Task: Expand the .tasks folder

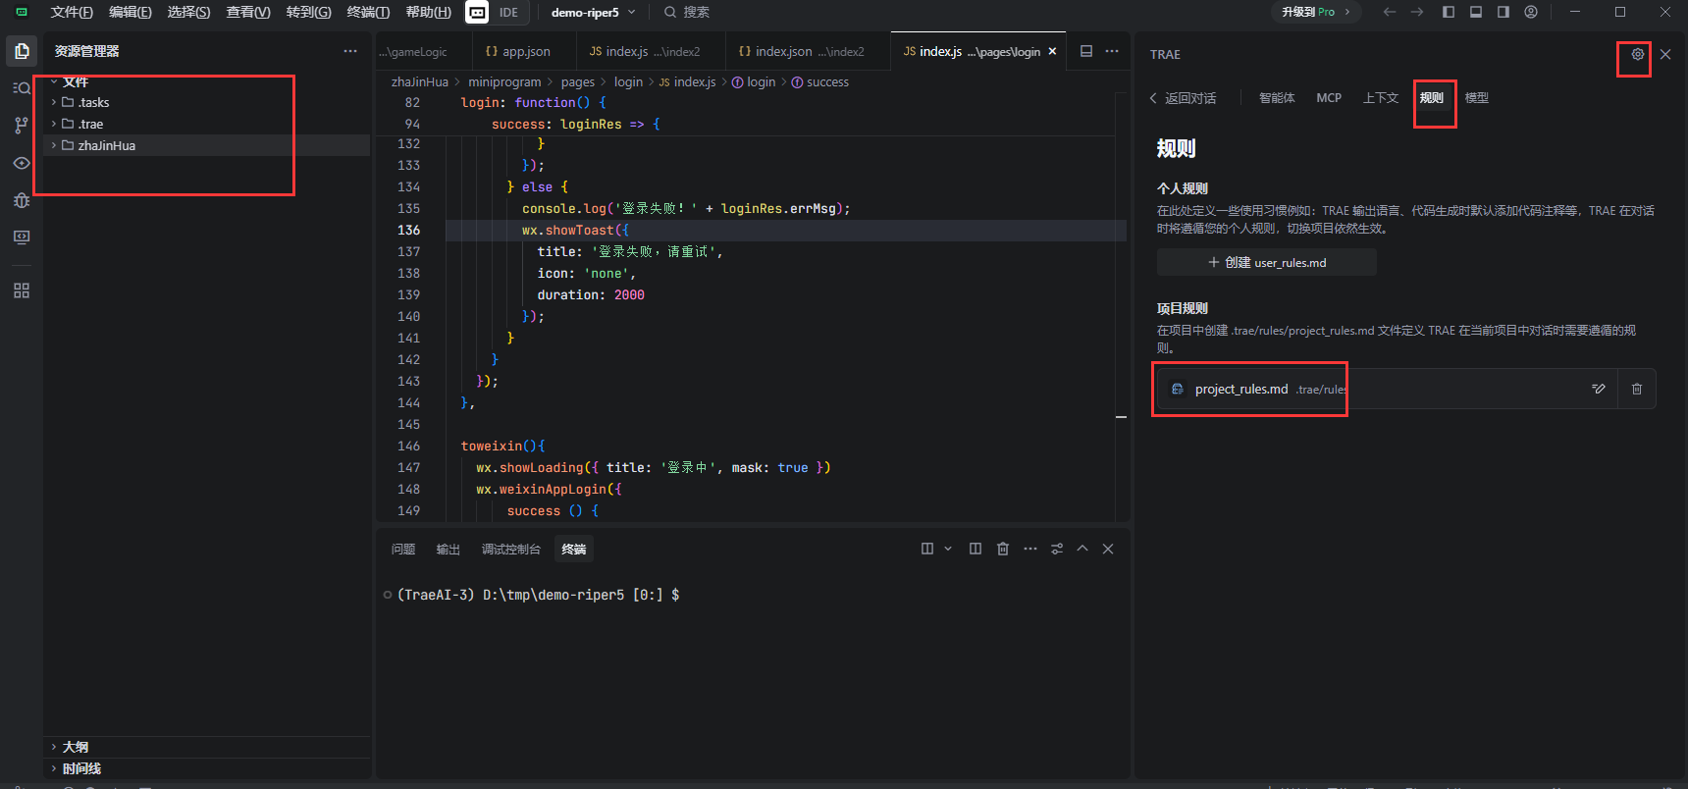Action: click(x=206, y=102)
